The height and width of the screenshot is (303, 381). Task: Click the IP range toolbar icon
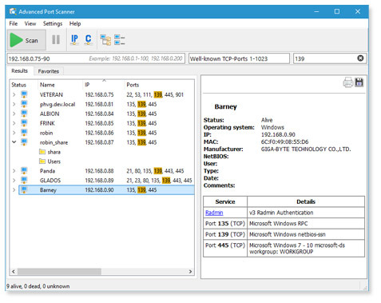(x=74, y=40)
